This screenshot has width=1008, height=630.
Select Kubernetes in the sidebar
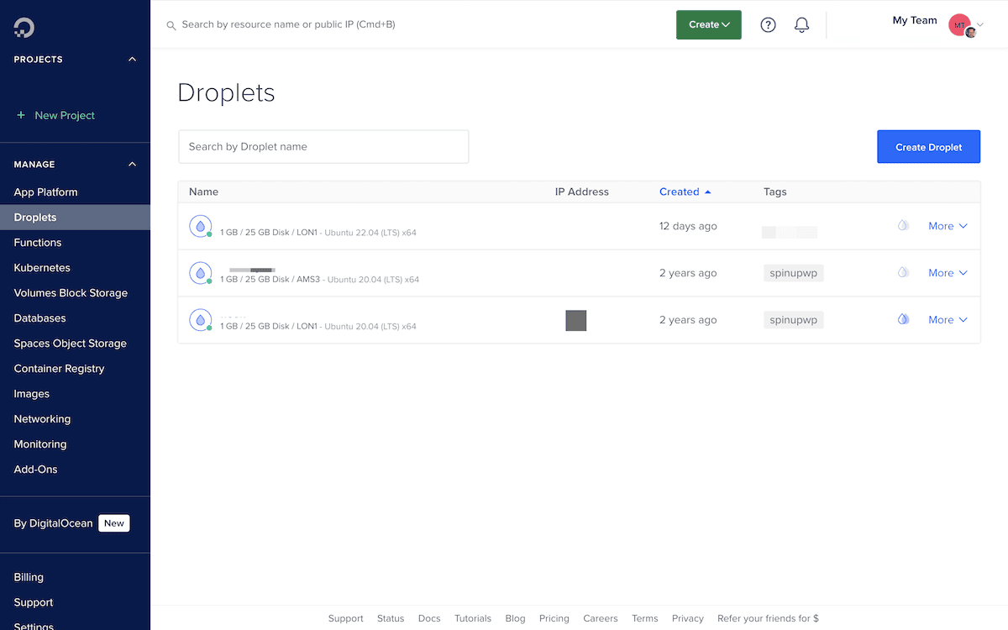click(x=39, y=267)
